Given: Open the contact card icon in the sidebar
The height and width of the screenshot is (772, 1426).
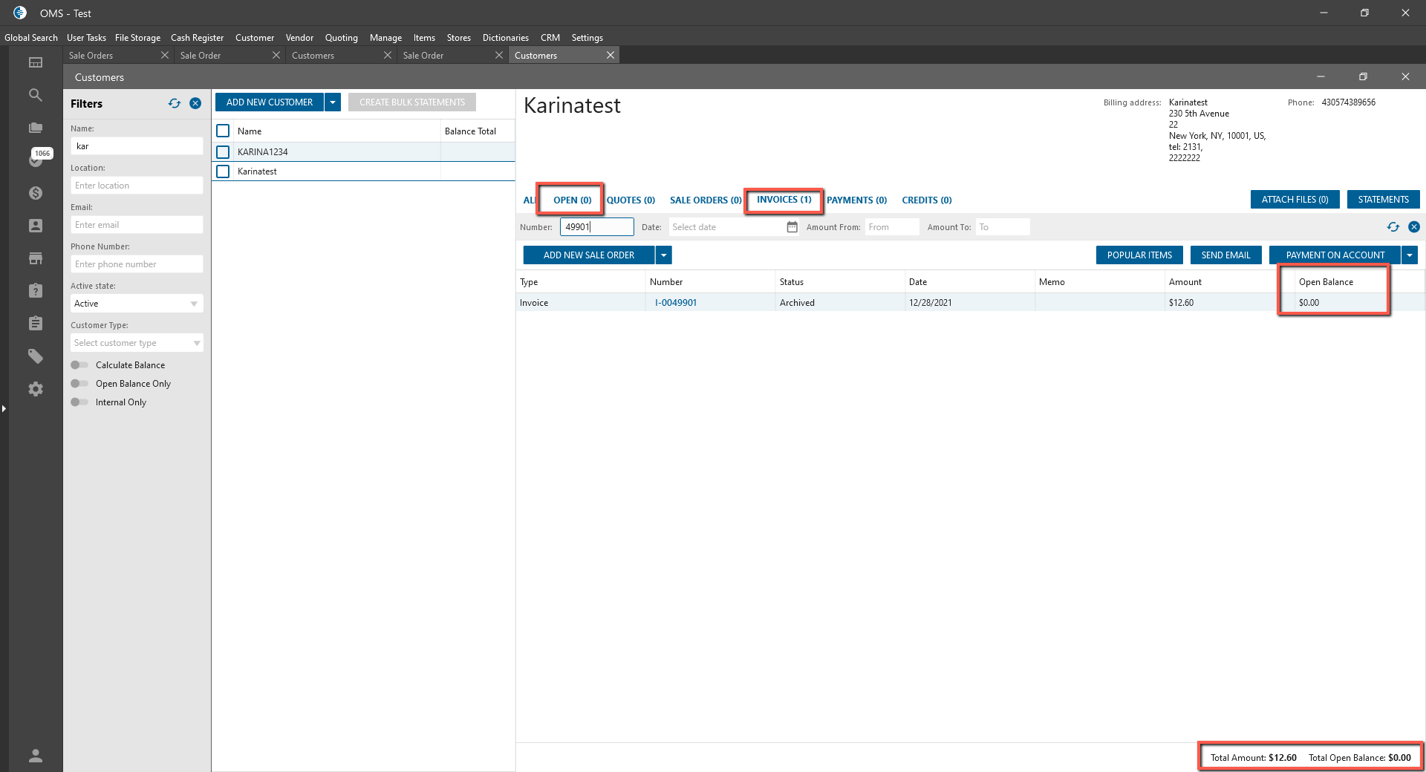Looking at the screenshot, I should 36,226.
